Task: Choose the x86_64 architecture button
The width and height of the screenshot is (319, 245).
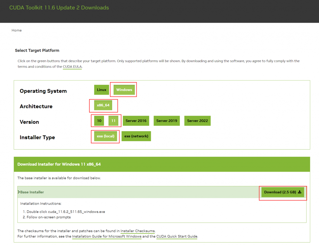Action: tap(103, 105)
